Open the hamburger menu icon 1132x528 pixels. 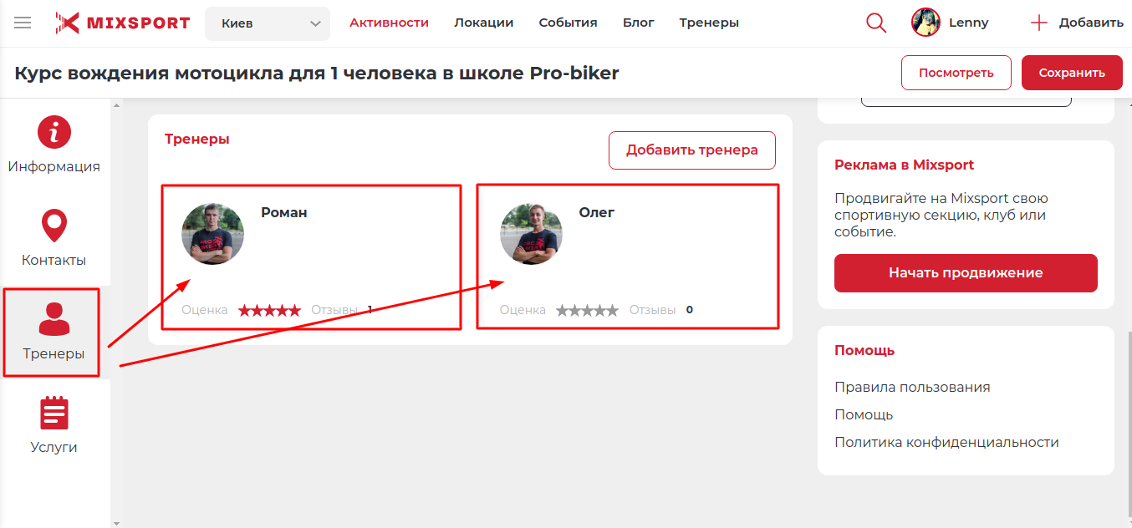click(23, 23)
